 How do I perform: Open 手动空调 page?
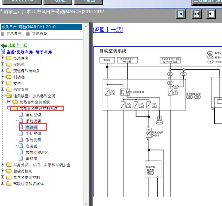[33, 133]
